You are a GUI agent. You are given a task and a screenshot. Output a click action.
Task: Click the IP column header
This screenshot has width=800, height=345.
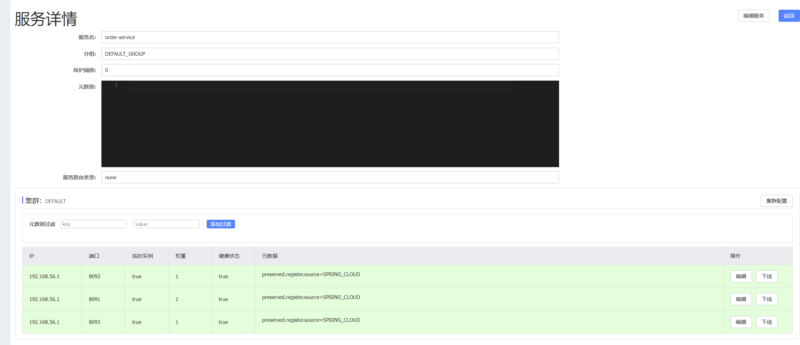click(32, 256)
